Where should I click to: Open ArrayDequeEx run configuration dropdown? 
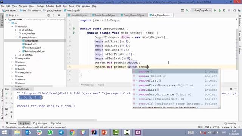[201, 11]
